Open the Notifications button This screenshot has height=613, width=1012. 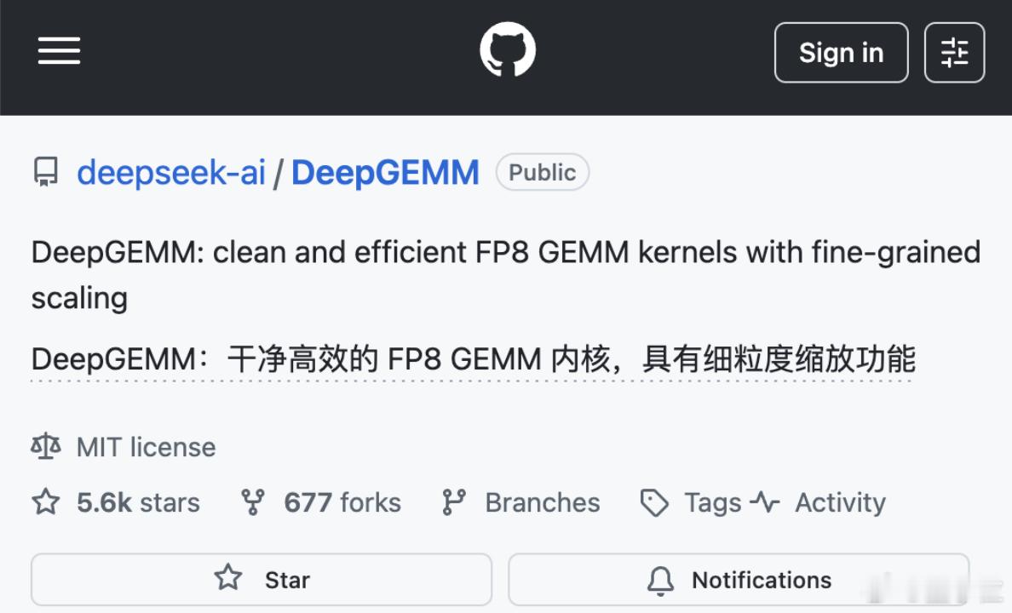[x=739, y=579]
